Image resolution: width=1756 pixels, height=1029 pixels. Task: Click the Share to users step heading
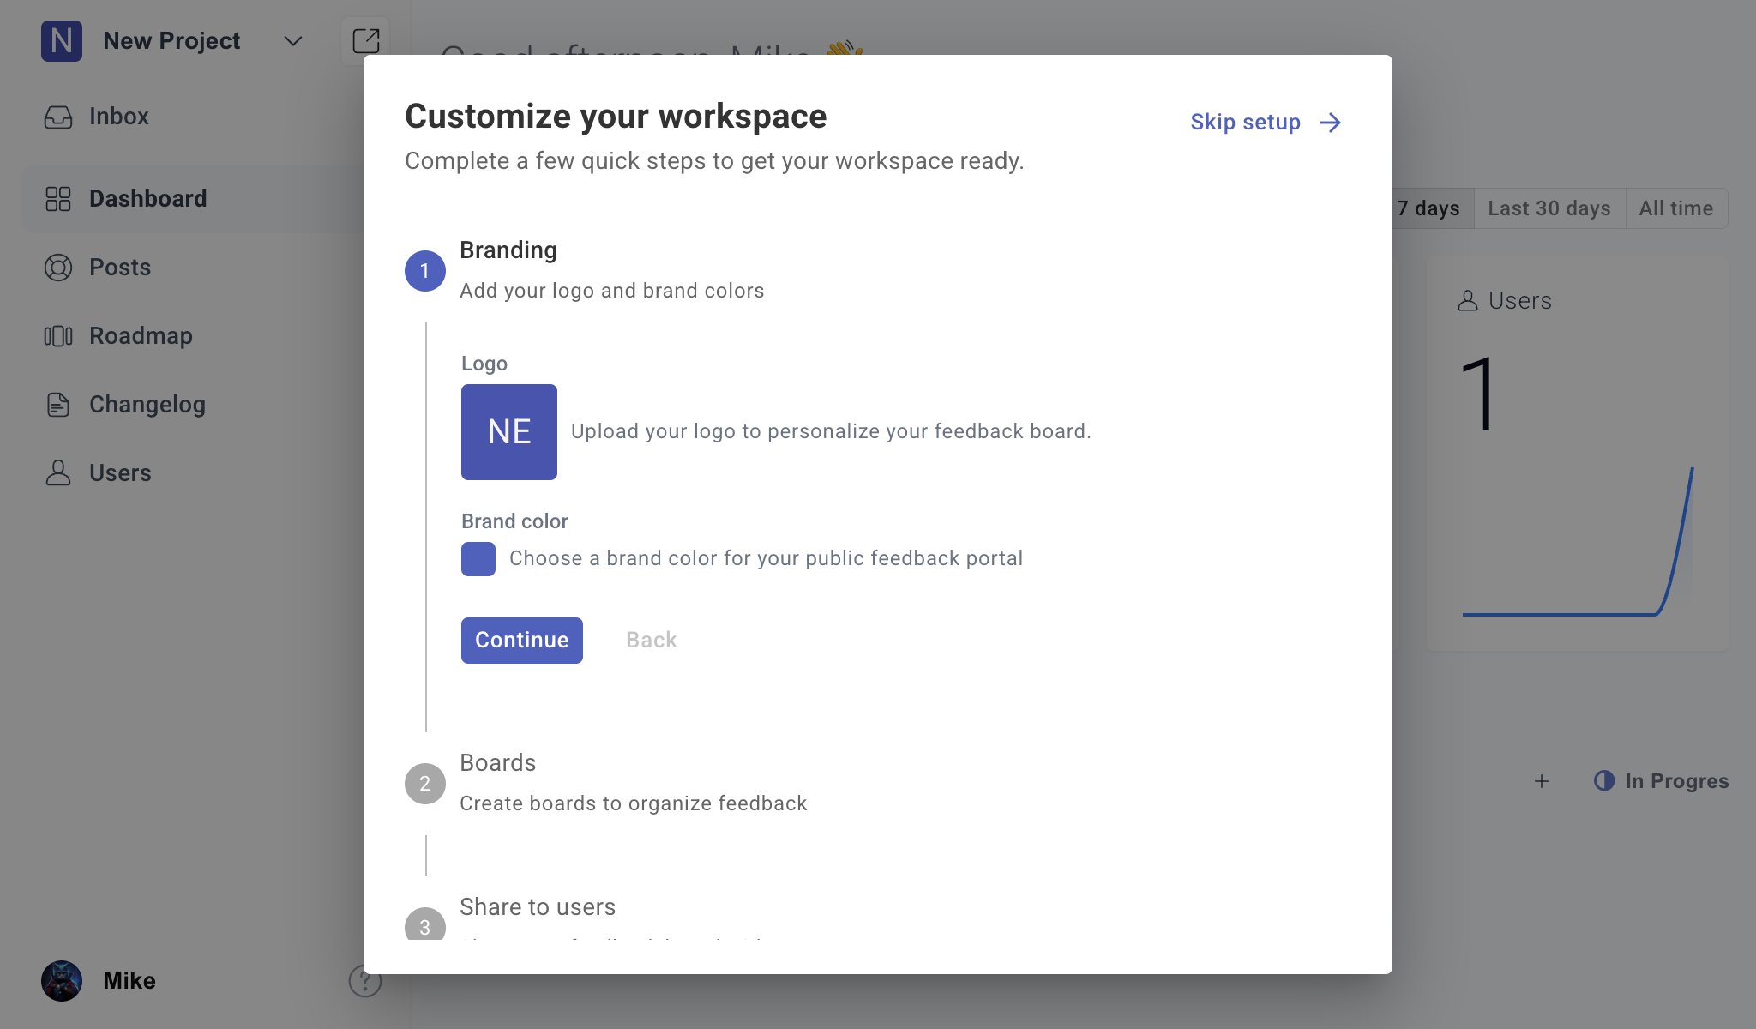pos(538,907)
